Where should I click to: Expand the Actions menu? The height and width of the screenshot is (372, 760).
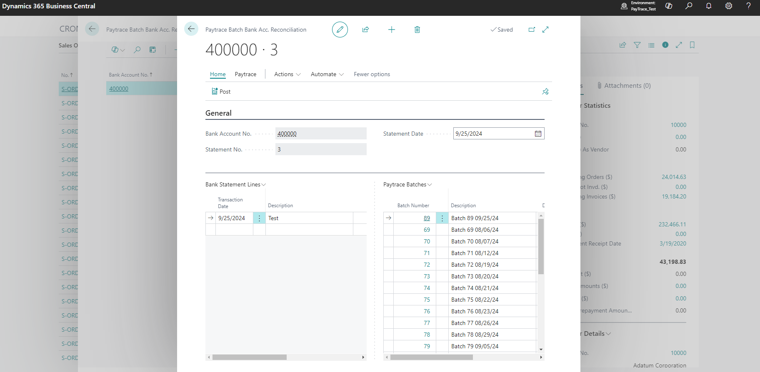click(x=287, y=74)
